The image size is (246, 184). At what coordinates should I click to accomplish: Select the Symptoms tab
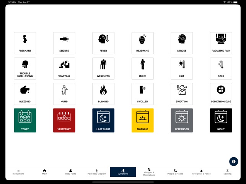(123, 172)
